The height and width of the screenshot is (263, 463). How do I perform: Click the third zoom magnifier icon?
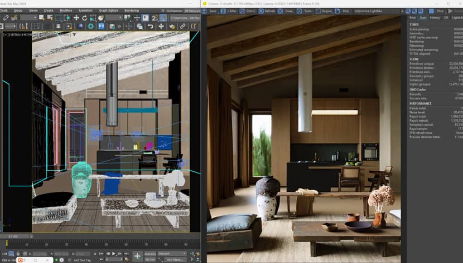click(x=421, y=11)
